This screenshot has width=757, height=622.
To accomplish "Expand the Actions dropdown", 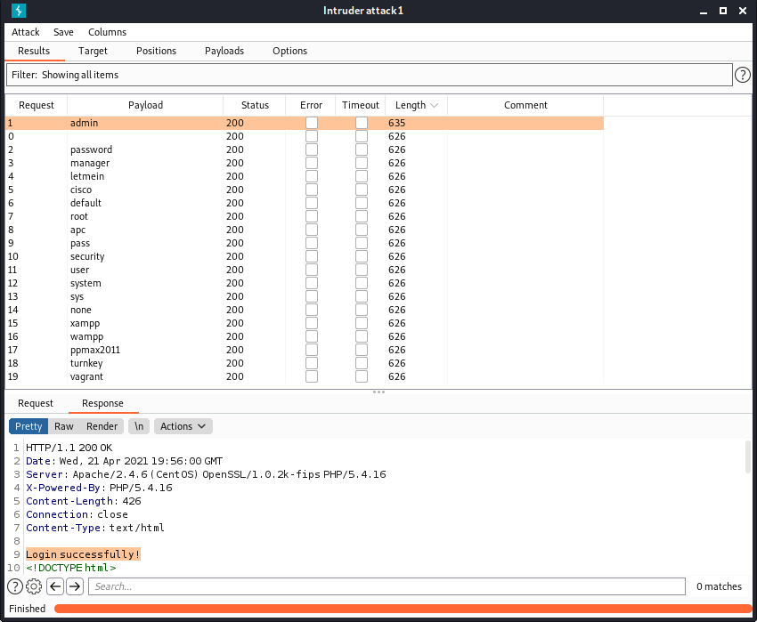I will 183,426.
